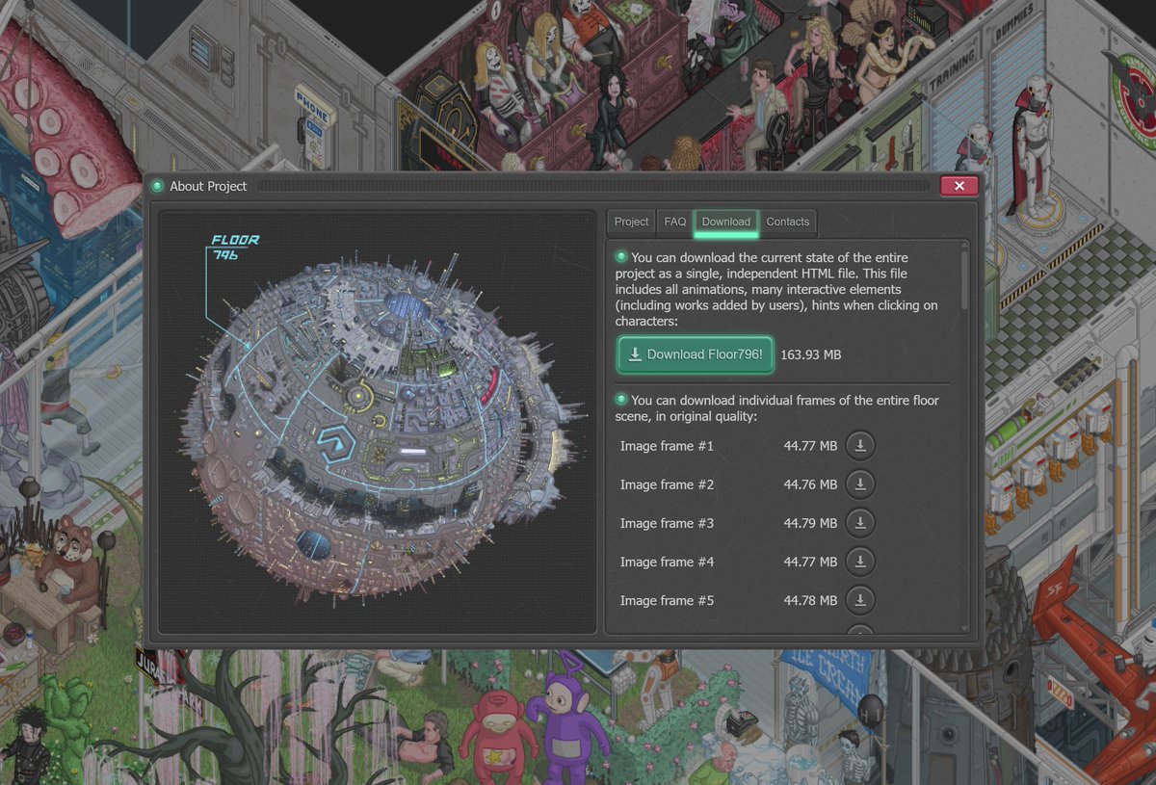Screen dimensions: 1156x785
Task: Click the Image frame #1 label
Action: tap(667, 446)
